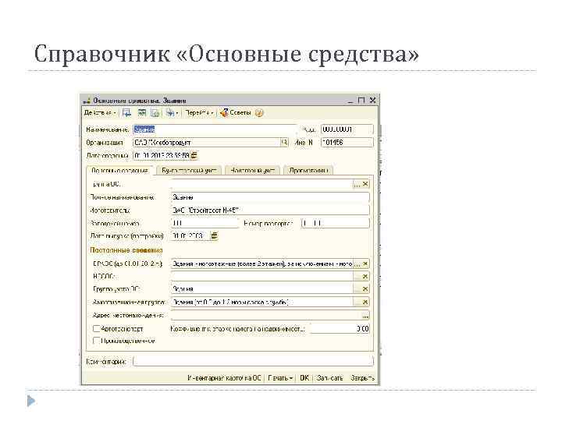Click the Организация field
Screen dimensions: 562x421
pyautogui.click(x=206, y=143)
